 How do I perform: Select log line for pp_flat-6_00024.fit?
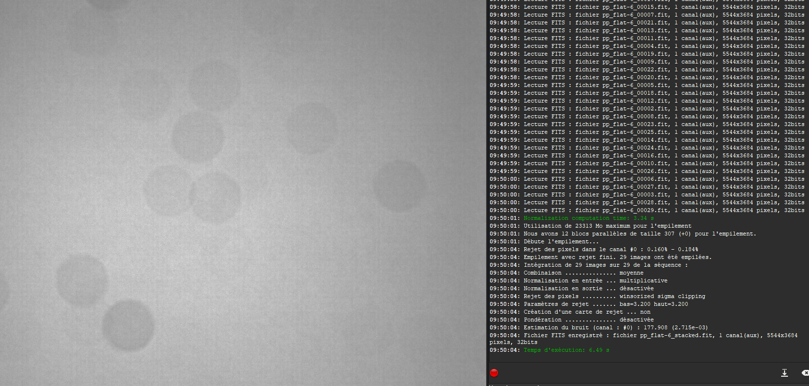coord(647,148)
